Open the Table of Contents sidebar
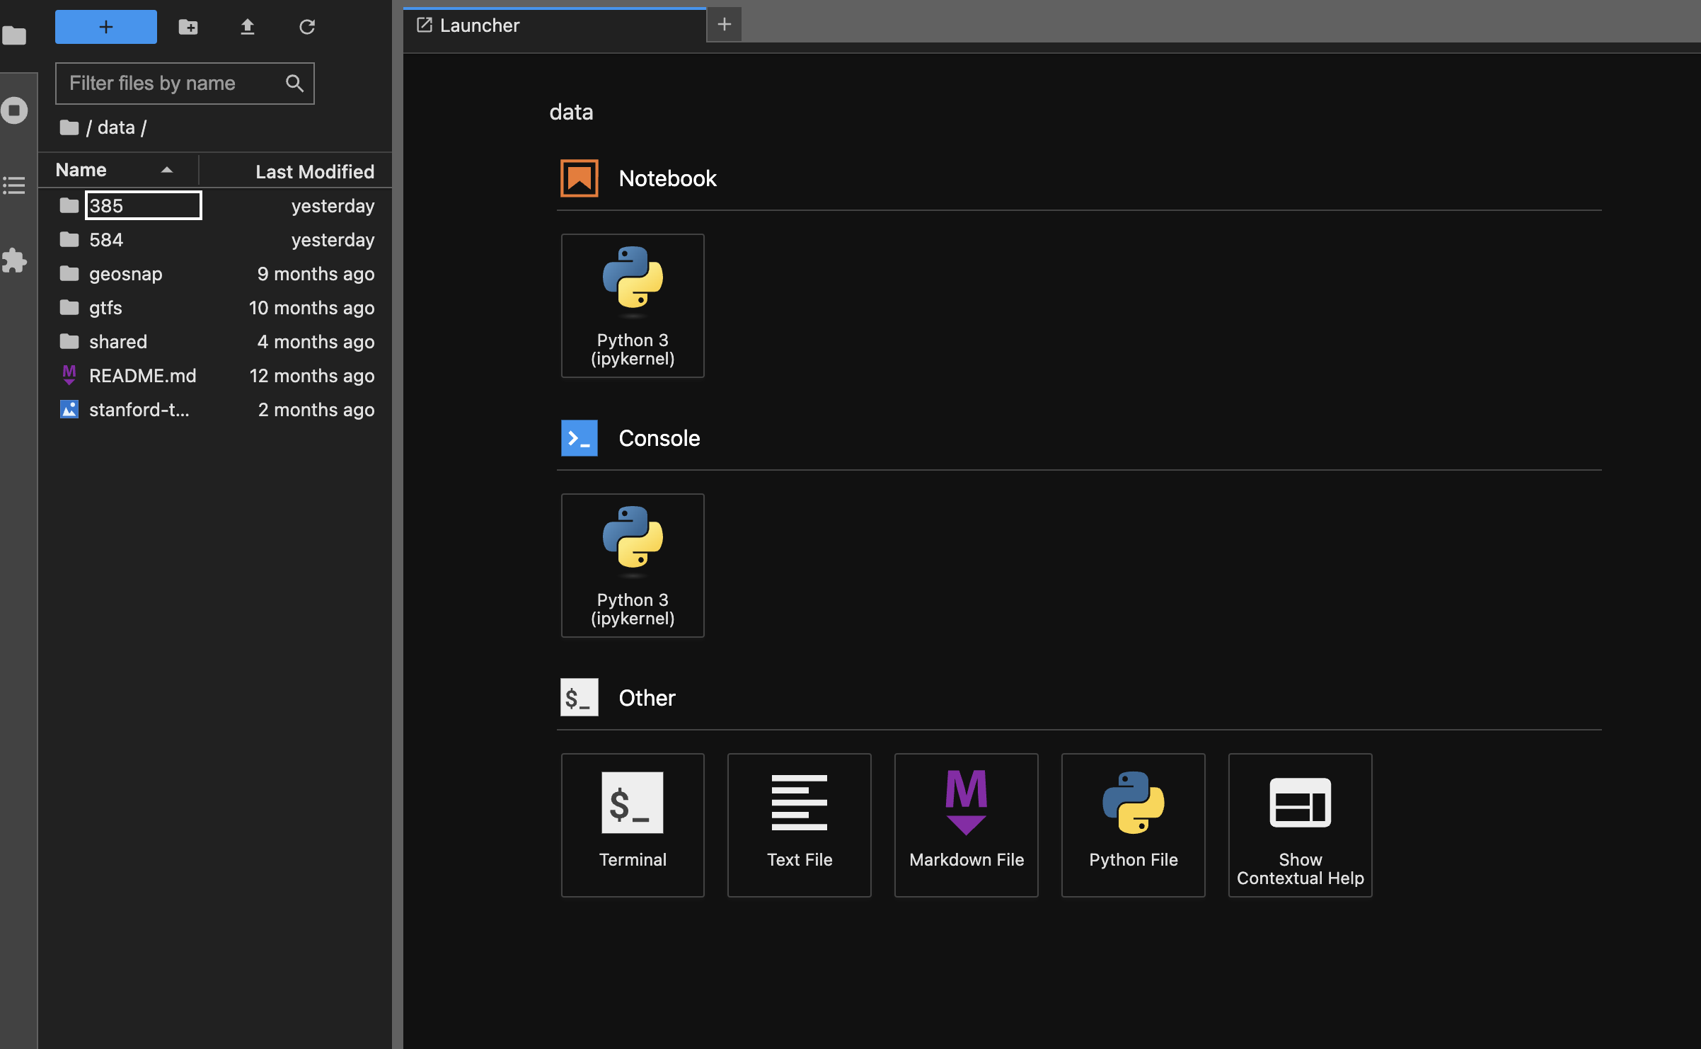This screenshot has height=1049, width=1701. click(x=14, y=185)
